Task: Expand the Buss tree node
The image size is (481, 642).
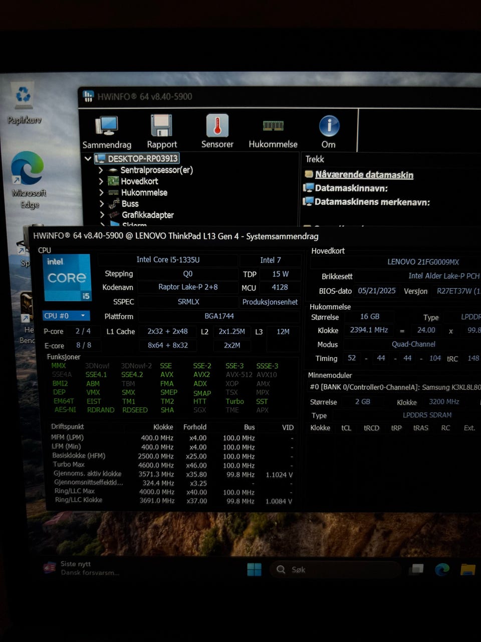Action: click(x=101, y=204)
